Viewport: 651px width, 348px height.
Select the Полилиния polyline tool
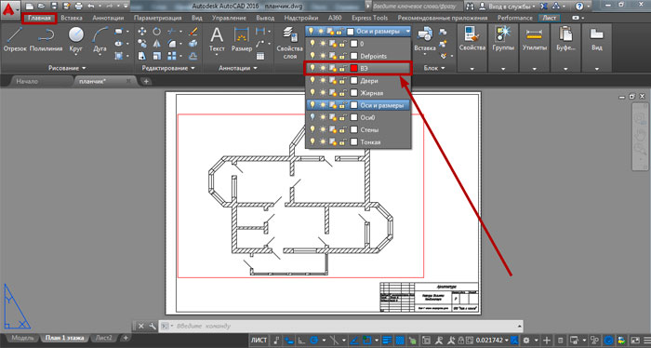46,39
